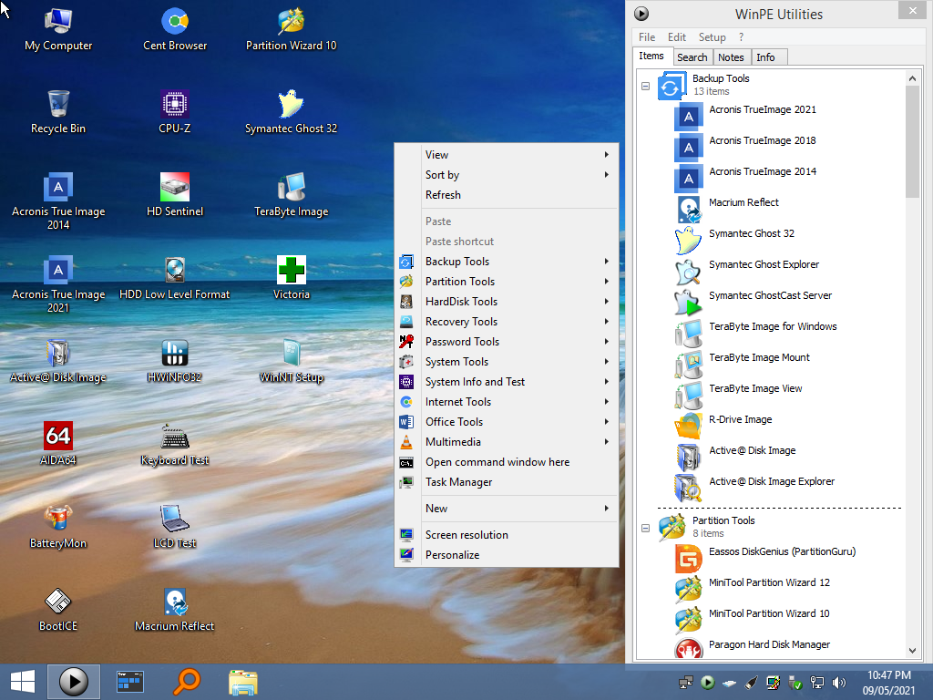
Task: Select the AIDA64 desktop icon
Action: tap(58, 444)
